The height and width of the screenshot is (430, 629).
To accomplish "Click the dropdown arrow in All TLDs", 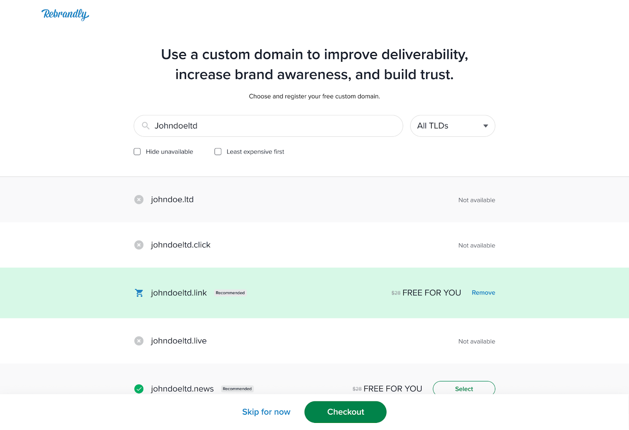I will pyautogui.click(x=486, y=126).
